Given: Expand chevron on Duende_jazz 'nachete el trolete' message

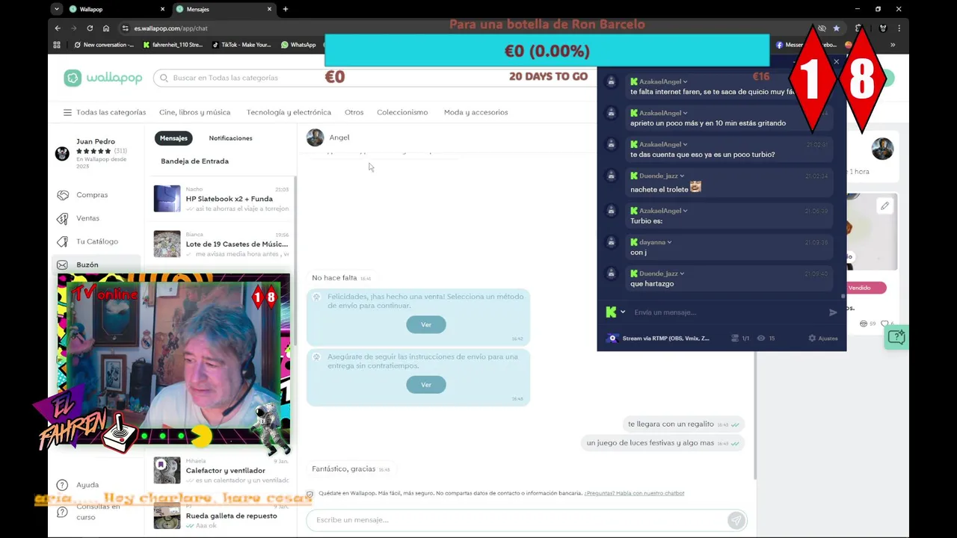Looking at the screenshot, I should click(682, 176).
